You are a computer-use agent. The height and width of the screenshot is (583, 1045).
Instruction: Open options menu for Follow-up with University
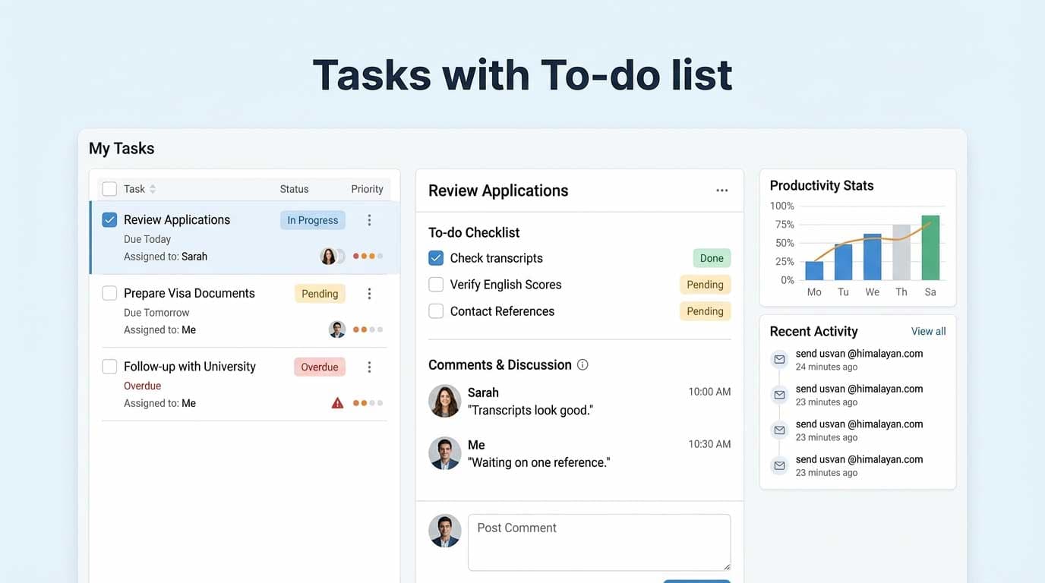coord(370,367)
